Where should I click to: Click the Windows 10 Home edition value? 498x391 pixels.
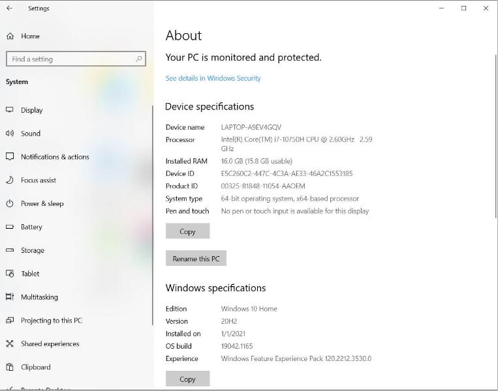point(249,308)
